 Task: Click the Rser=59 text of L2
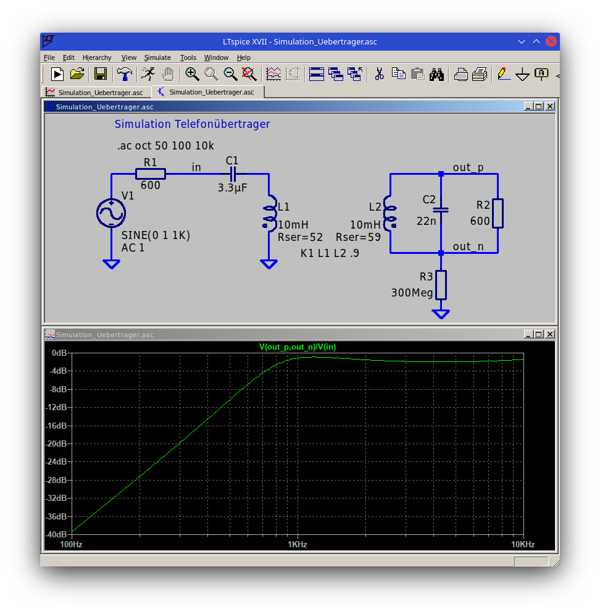tap(358, 237)
